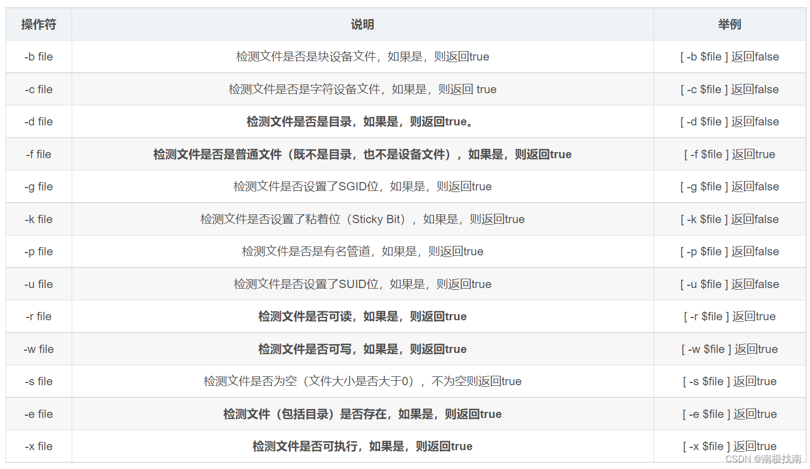Click example "[ -b $file ] 返回false"
The image size is (810, 469).
(x=729, y=57)
